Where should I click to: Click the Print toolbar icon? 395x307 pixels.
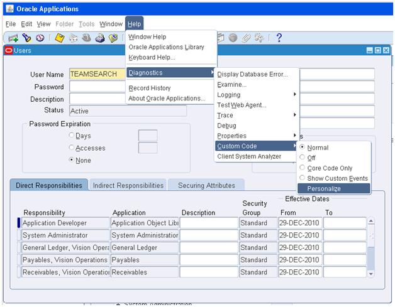point(100,38)
